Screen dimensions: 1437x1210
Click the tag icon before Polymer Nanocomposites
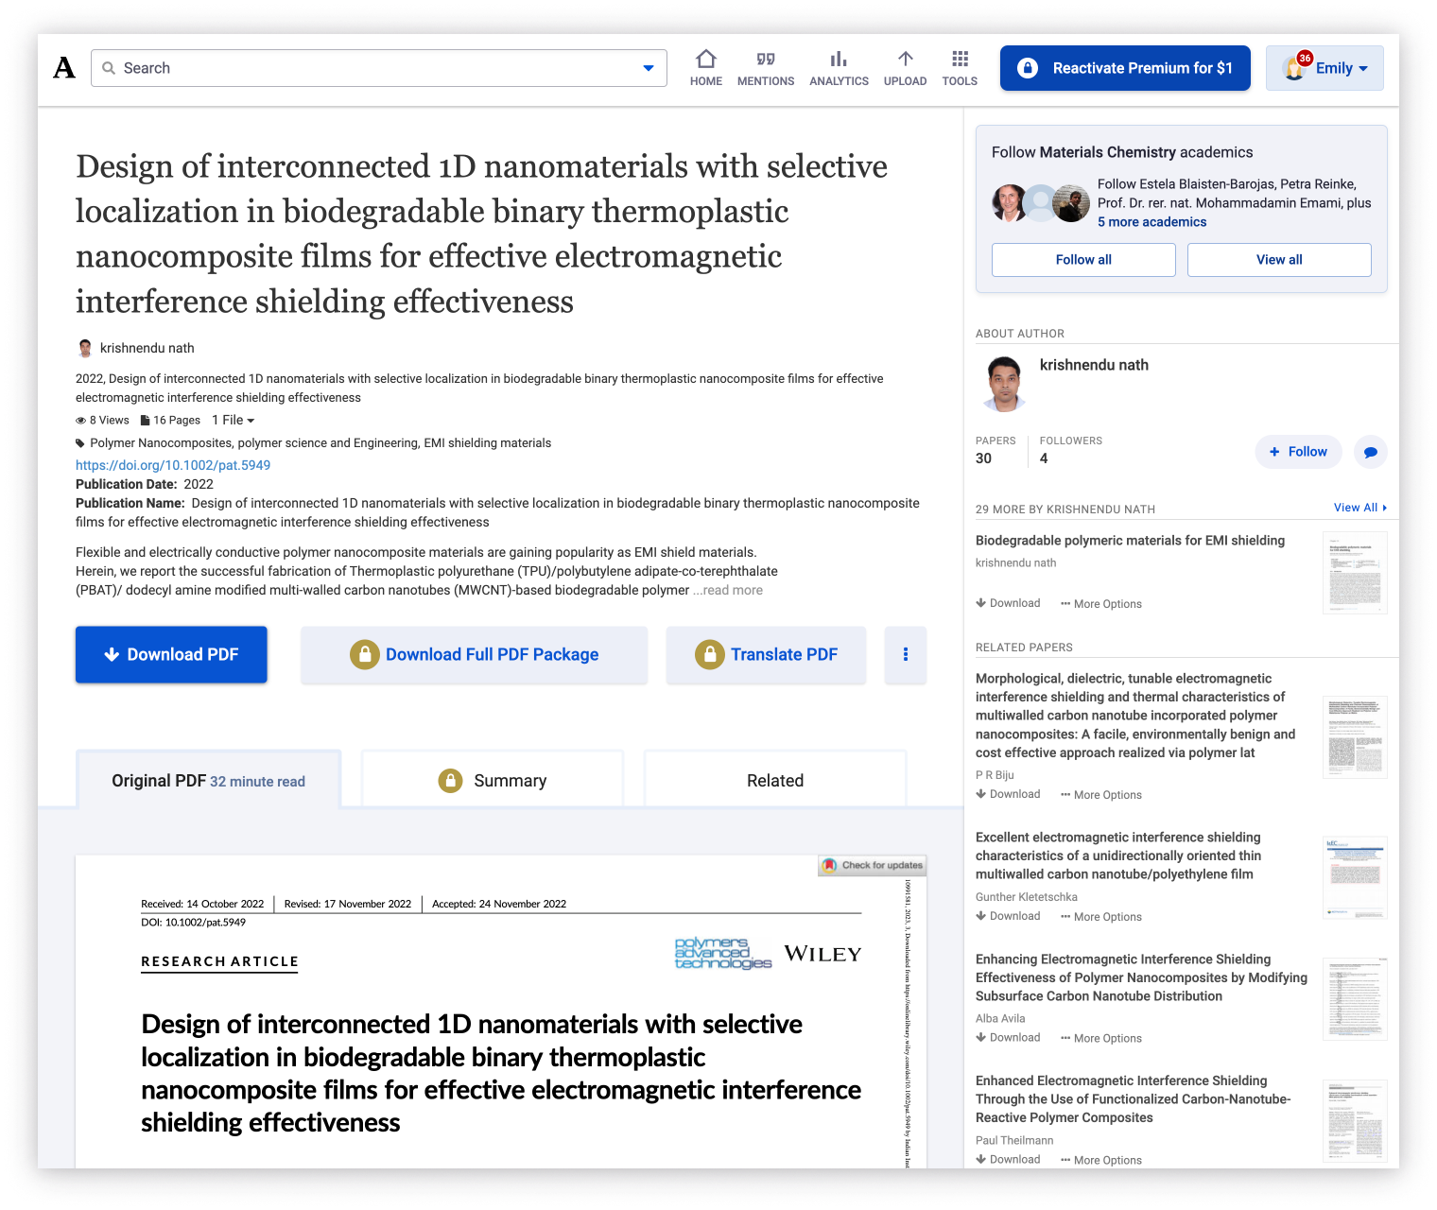tap(80, 442)
